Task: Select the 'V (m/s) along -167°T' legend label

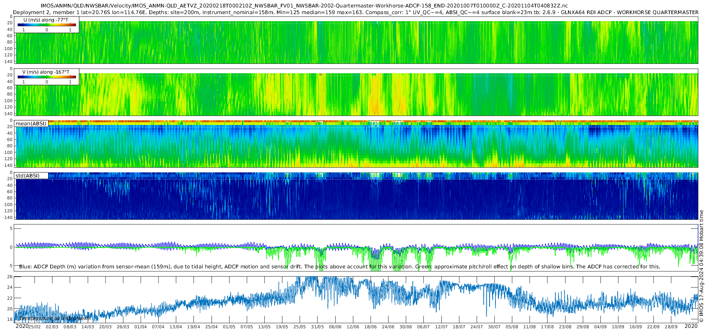Action: coord(46,72)
